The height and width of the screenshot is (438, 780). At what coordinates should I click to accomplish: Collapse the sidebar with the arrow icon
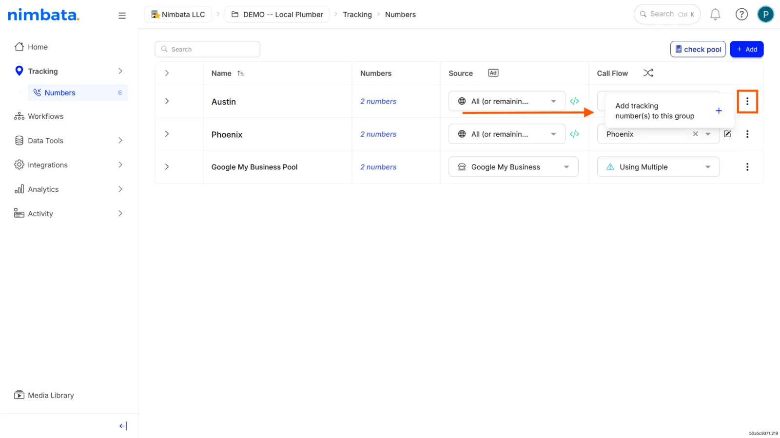123,426
